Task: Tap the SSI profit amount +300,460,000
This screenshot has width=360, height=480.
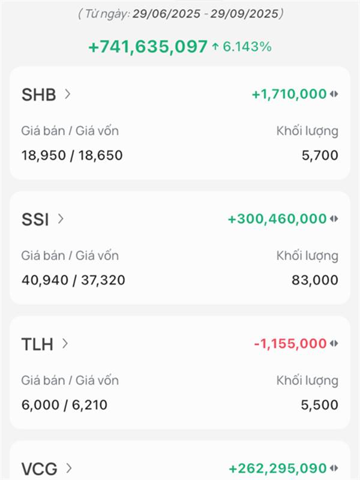Action: click(x=277, y=219)
